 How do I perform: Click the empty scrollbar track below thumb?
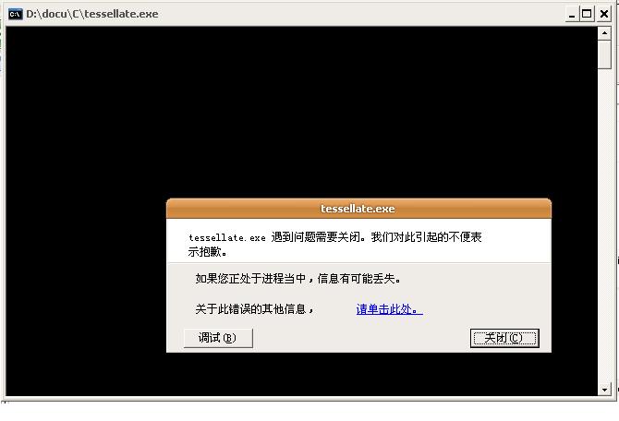(x=604, y=225)
